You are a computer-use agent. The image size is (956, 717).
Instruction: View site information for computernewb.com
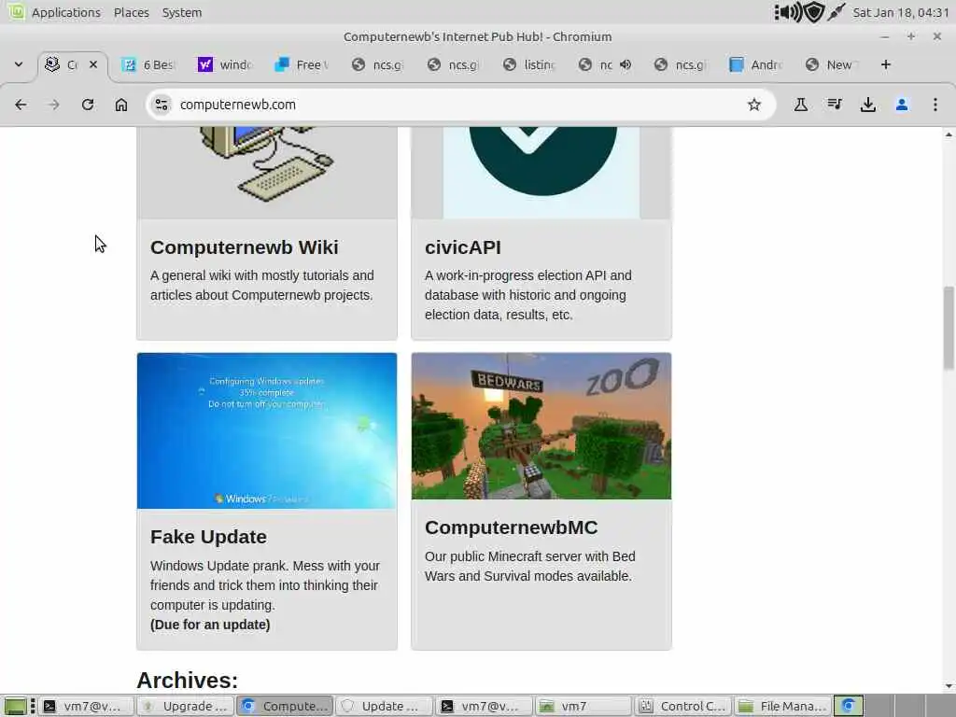(162, 105)
